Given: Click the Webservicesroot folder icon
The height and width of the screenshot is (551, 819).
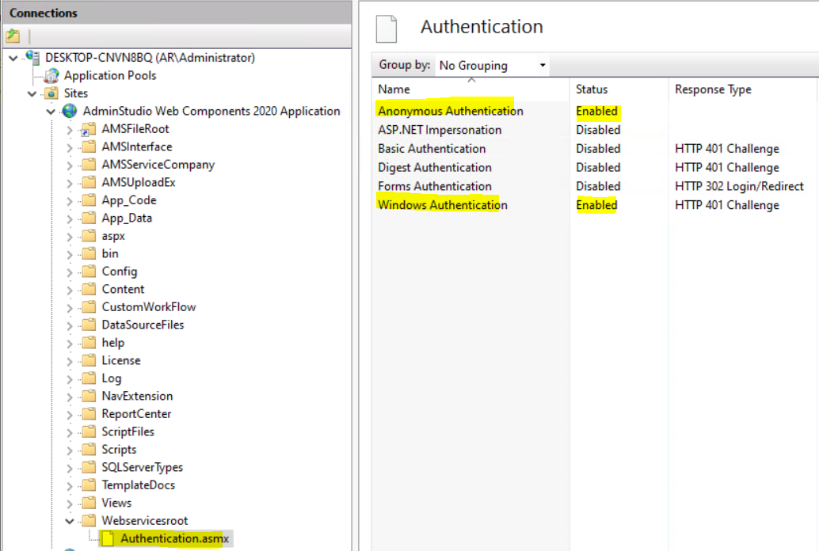Looking at the screenshot, I should pyautogui.click(x=90, y=520).
